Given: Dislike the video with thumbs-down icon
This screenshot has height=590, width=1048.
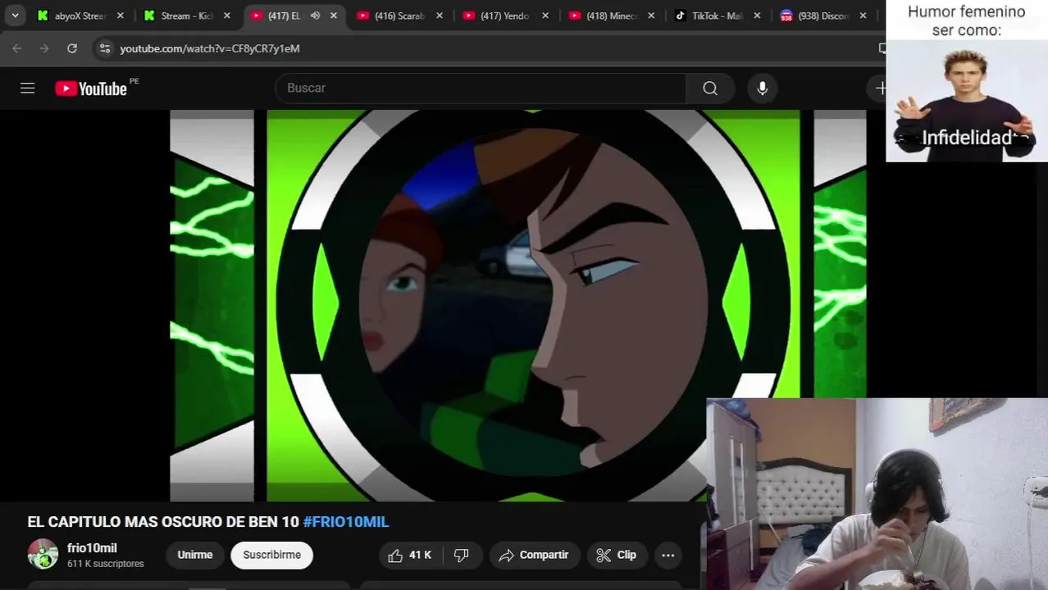Looking at the screenshot, I should tap(462, 555).
